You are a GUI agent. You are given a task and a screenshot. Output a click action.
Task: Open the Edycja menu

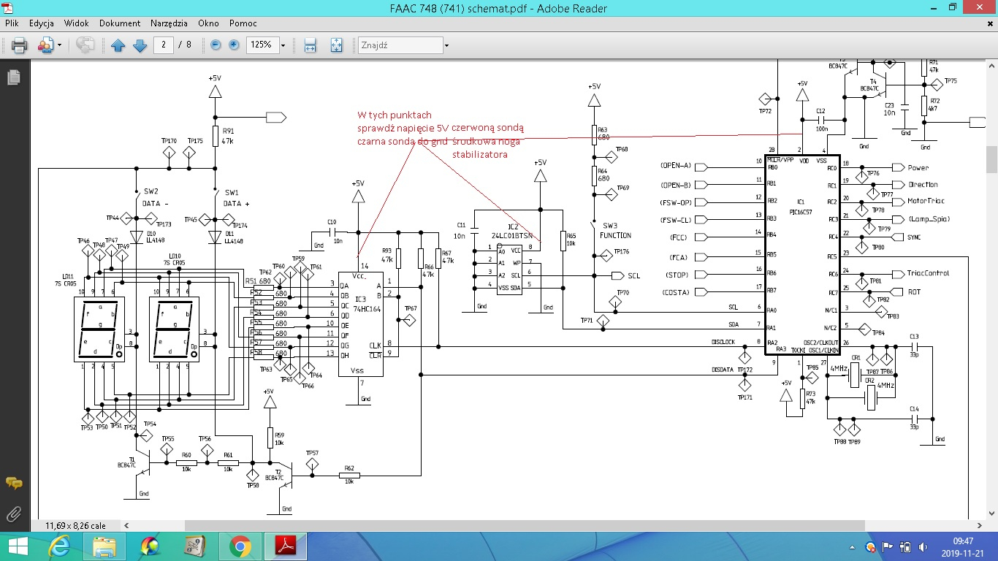click(42, 23)
